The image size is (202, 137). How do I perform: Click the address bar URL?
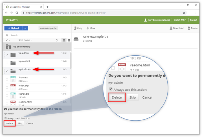(x=66, y=13)
